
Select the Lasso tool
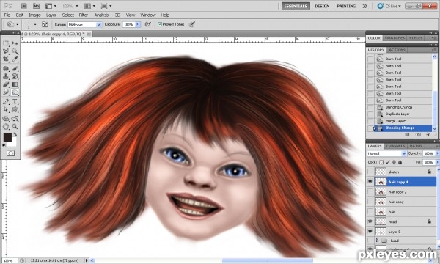pyautogui.click(x=6, y=51)
